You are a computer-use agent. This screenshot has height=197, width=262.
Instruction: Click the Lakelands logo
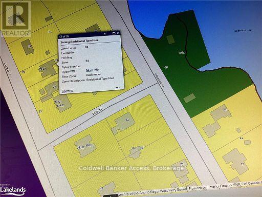coord(13,190)
